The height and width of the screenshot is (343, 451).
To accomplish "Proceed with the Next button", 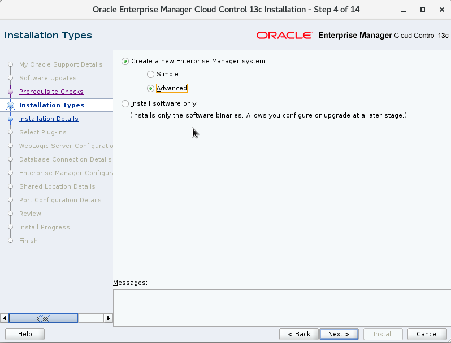I will point(339,334).
